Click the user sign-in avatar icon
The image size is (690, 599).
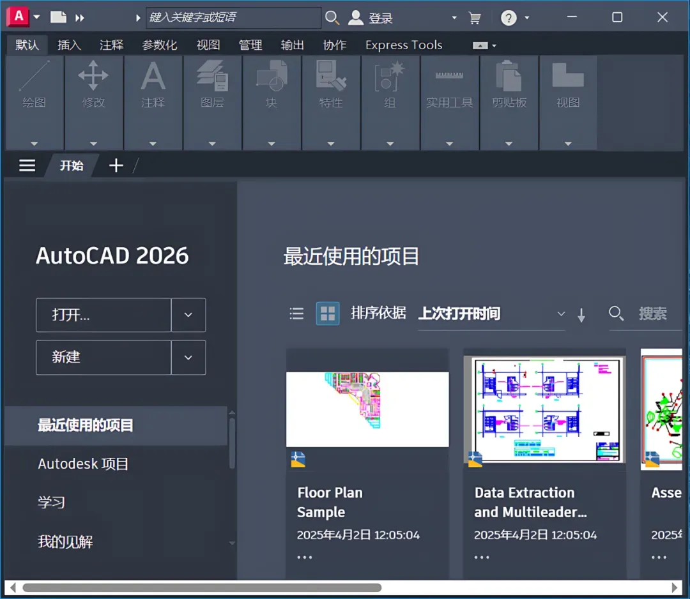(356, 18)
